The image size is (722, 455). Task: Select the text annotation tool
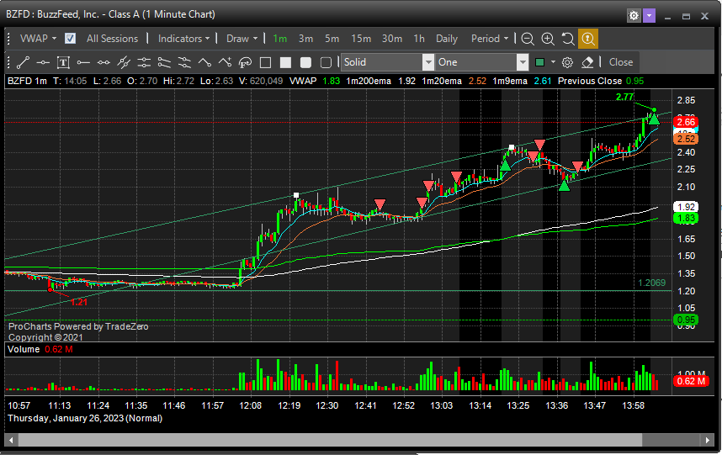(x=63, y=62)
